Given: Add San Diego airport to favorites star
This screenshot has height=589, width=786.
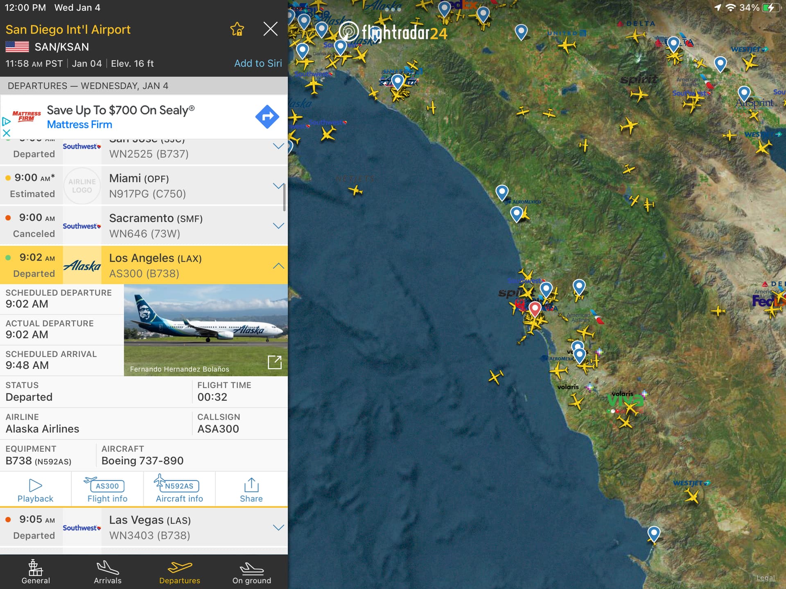Looking at the screenshot, I should click(x=237, y=29).
